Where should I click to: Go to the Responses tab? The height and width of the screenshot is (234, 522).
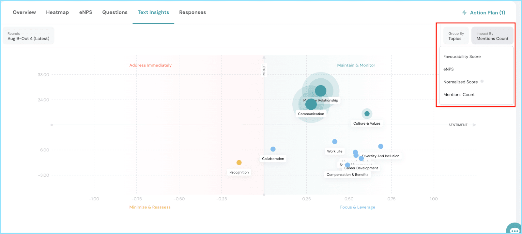(192, 12)
